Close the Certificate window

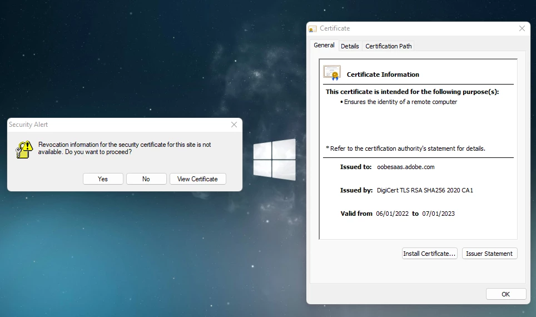point(522,28)
